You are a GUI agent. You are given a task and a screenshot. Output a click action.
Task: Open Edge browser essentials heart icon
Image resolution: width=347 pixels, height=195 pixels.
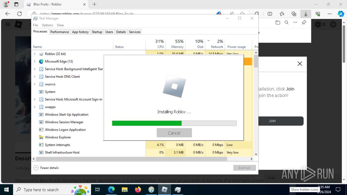click(x=318, y=14)
